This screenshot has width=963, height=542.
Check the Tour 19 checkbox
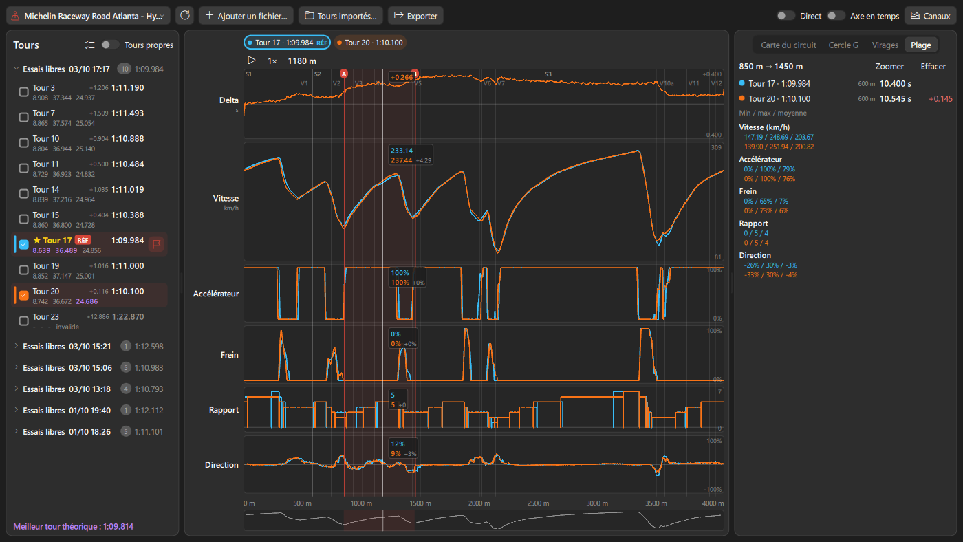24,270
